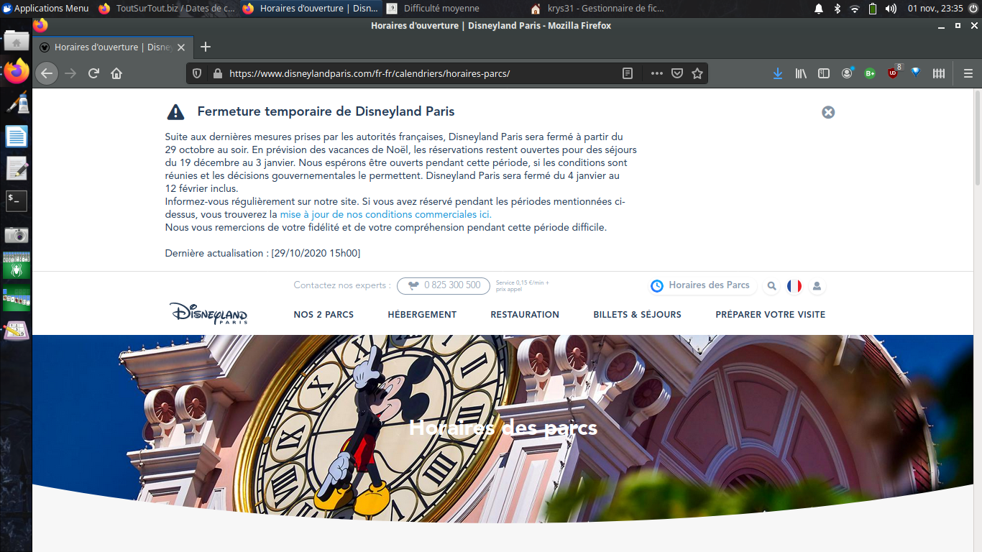Check the battery indicator

click(873, 9)
